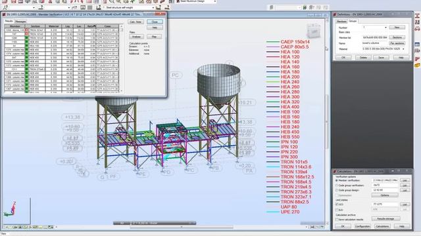Click the load case icon left of case dropdown

[99, 7]
